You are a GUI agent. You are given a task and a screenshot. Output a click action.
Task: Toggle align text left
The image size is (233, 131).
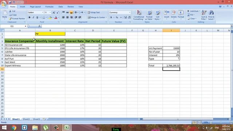pyautogui.click(x=63, y=17)
